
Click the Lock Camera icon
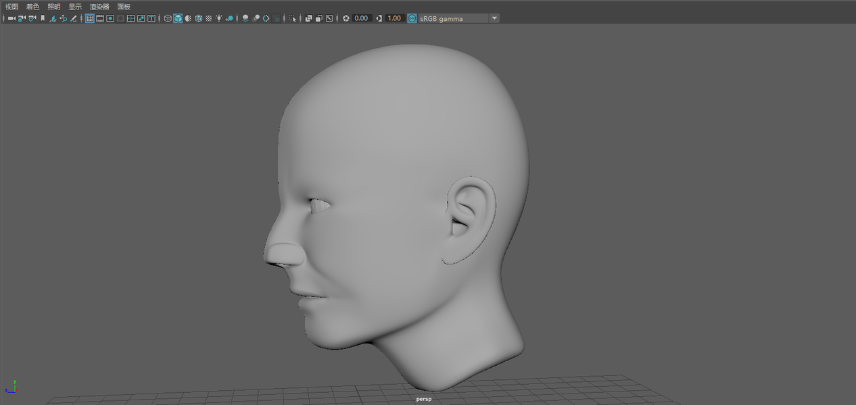click(x=22, y=18)
